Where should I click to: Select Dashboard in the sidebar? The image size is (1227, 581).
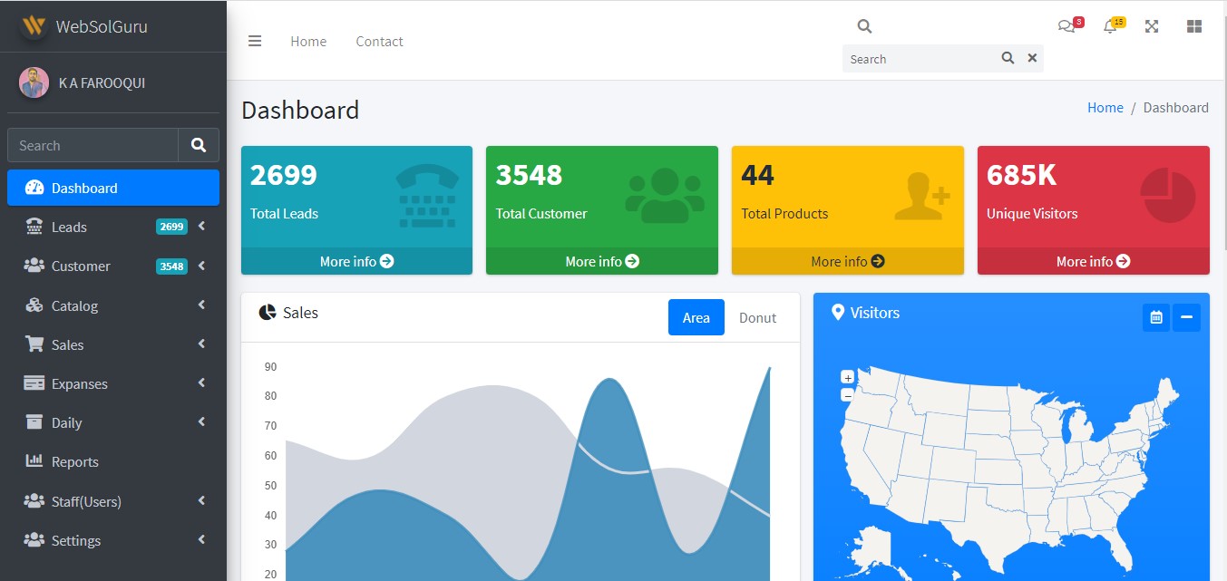(86, 188)
